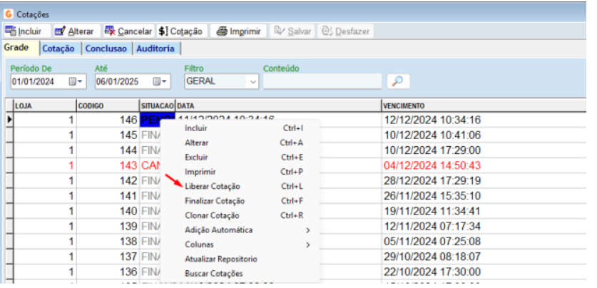Choose Atualizar Repositorio in the context menu

coord(240,259)
